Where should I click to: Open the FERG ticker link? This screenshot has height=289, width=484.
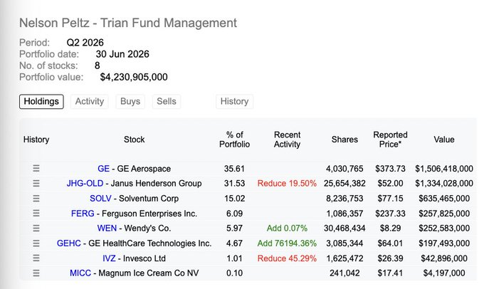tap(83, 214)
